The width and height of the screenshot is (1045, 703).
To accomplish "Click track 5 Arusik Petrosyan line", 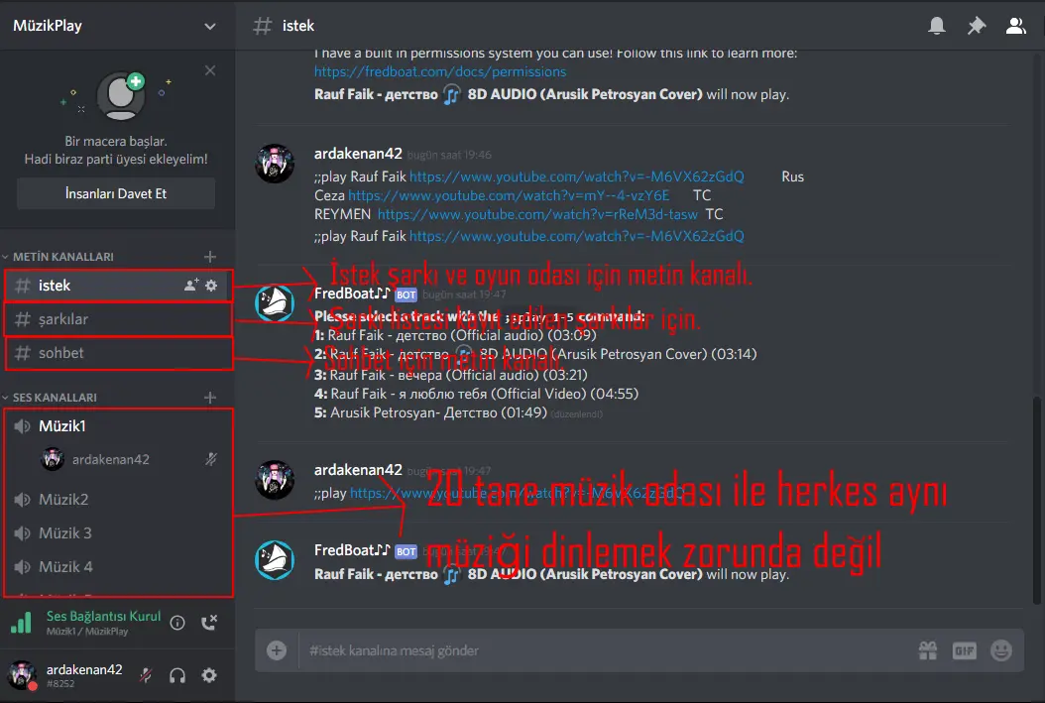I will coord(430,412).
